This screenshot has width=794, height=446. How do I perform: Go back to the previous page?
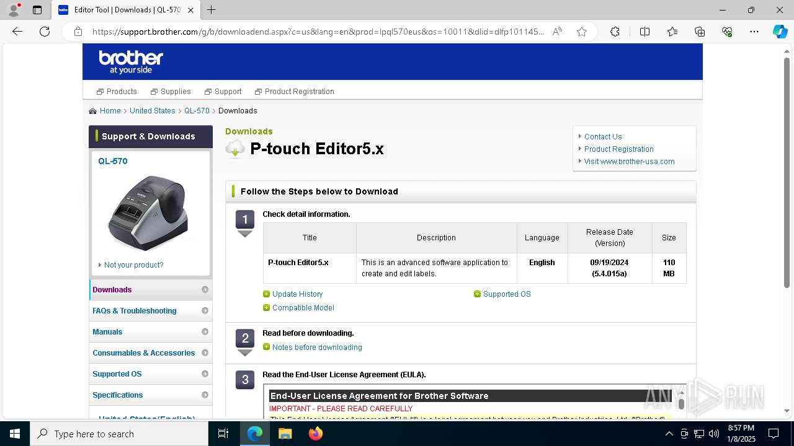pyautogui.click(x=17, y=32)
